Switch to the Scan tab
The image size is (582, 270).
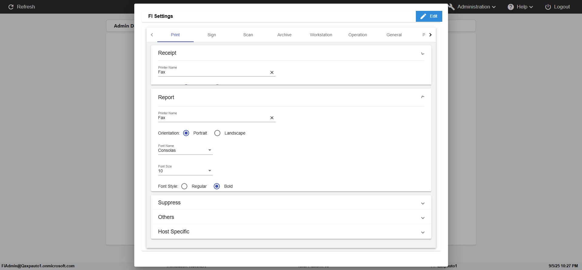(x=248, y=35)
